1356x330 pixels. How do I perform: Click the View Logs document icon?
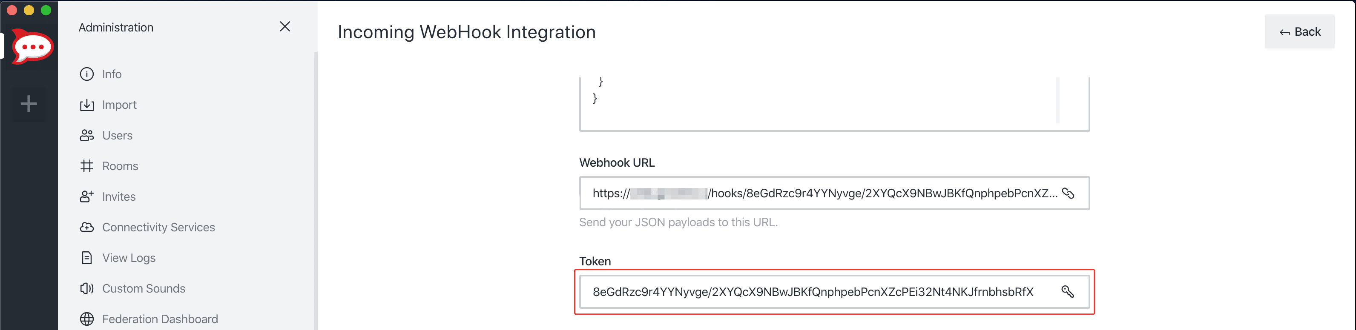click(x=87, y=258)
